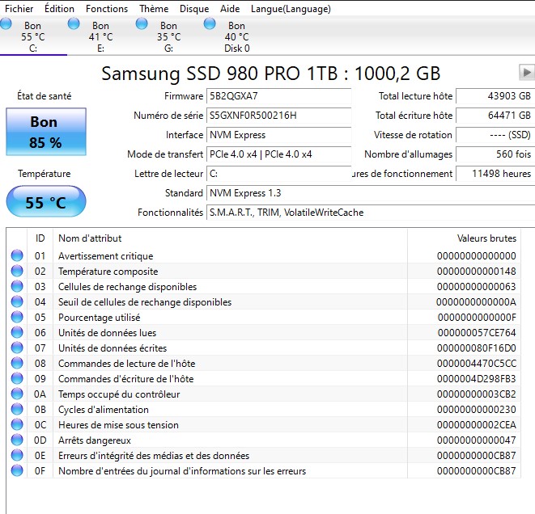Viewport: 535px width, 514px height.
Task: Click the blue status orb for drive C:
Action: pos(6,24)
